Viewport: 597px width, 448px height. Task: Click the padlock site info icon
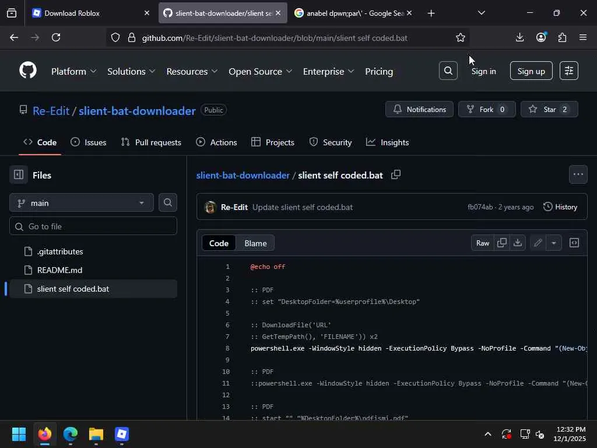[x=132, y=37]
